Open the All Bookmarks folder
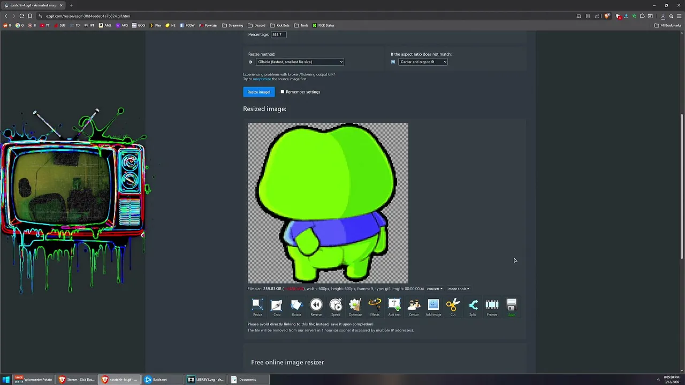Screen dimensions: 685x385 (x=667, y=25)
